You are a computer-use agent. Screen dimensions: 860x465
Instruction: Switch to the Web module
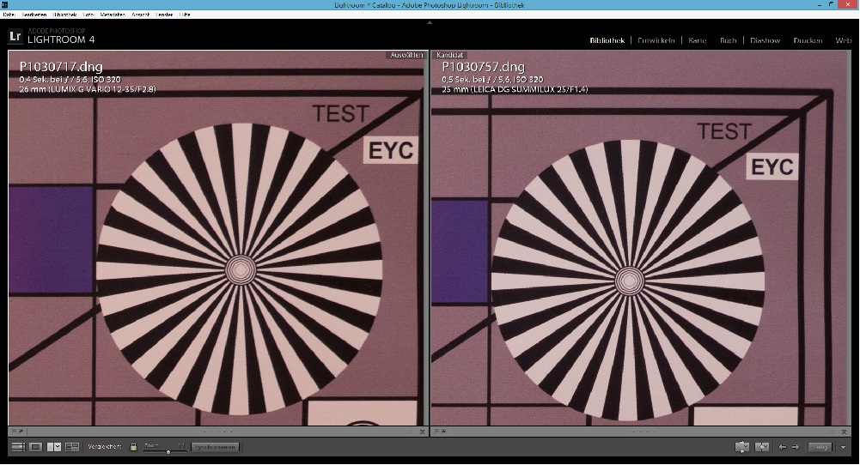pos(844,40)
